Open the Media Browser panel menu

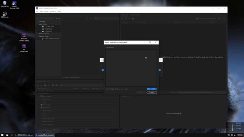(48, 15)
